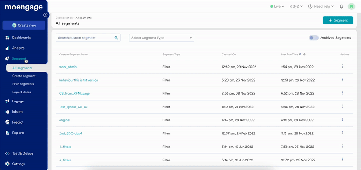
Task: Sort by the Last Run Time arrow
Action: click(304, 55)
